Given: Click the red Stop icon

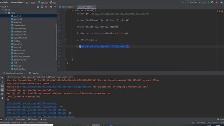Looking at the screenshot, I should pos(217,2).
